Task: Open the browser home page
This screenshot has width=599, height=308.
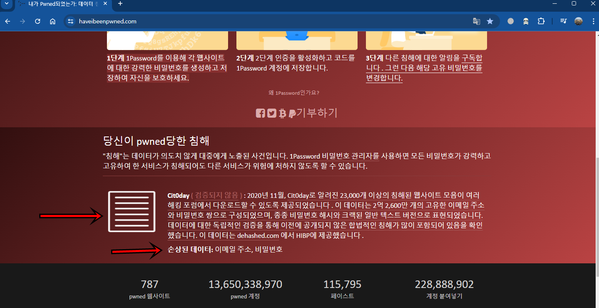Action: click(x=53, y=21)
